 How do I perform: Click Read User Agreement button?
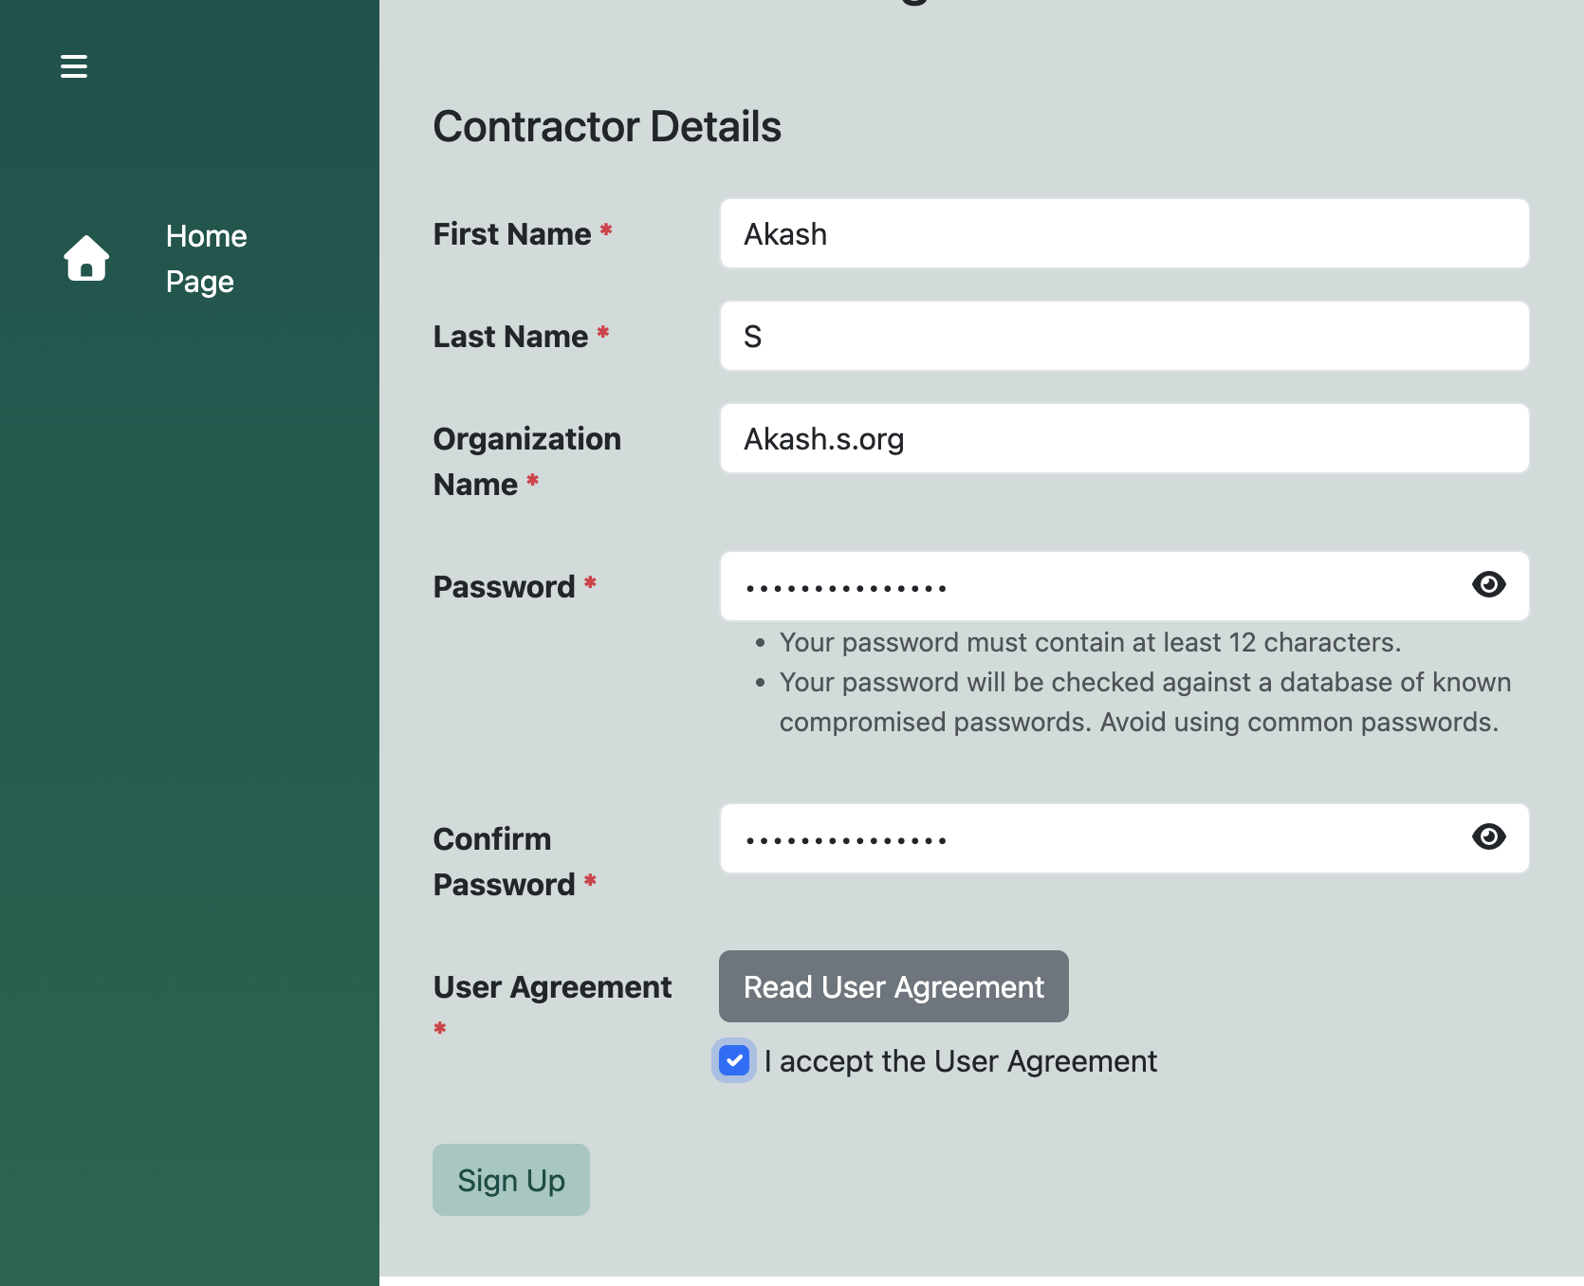[x=893, y=986]
